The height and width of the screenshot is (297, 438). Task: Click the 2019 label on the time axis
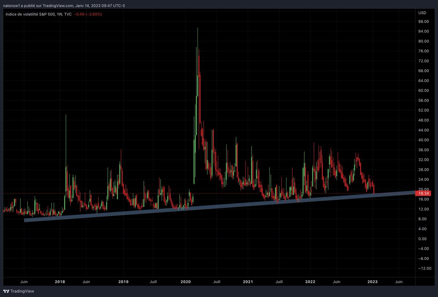pyautogui.click(x=123, y=282)
